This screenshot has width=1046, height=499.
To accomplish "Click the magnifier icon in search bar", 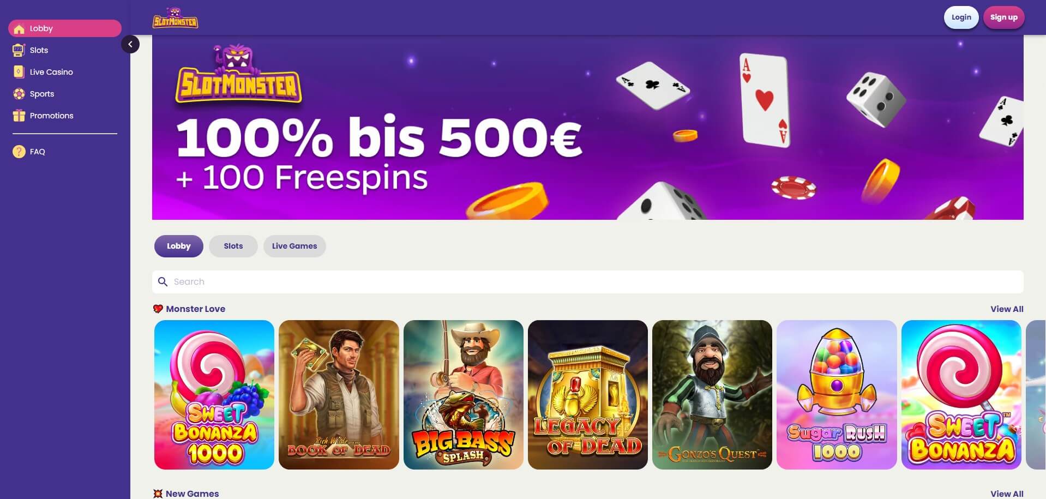I will [x=163, y=282].
